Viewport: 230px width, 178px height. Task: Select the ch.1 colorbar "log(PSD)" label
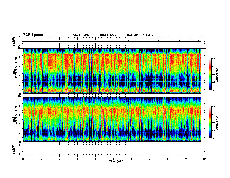(x=218, y=76)
